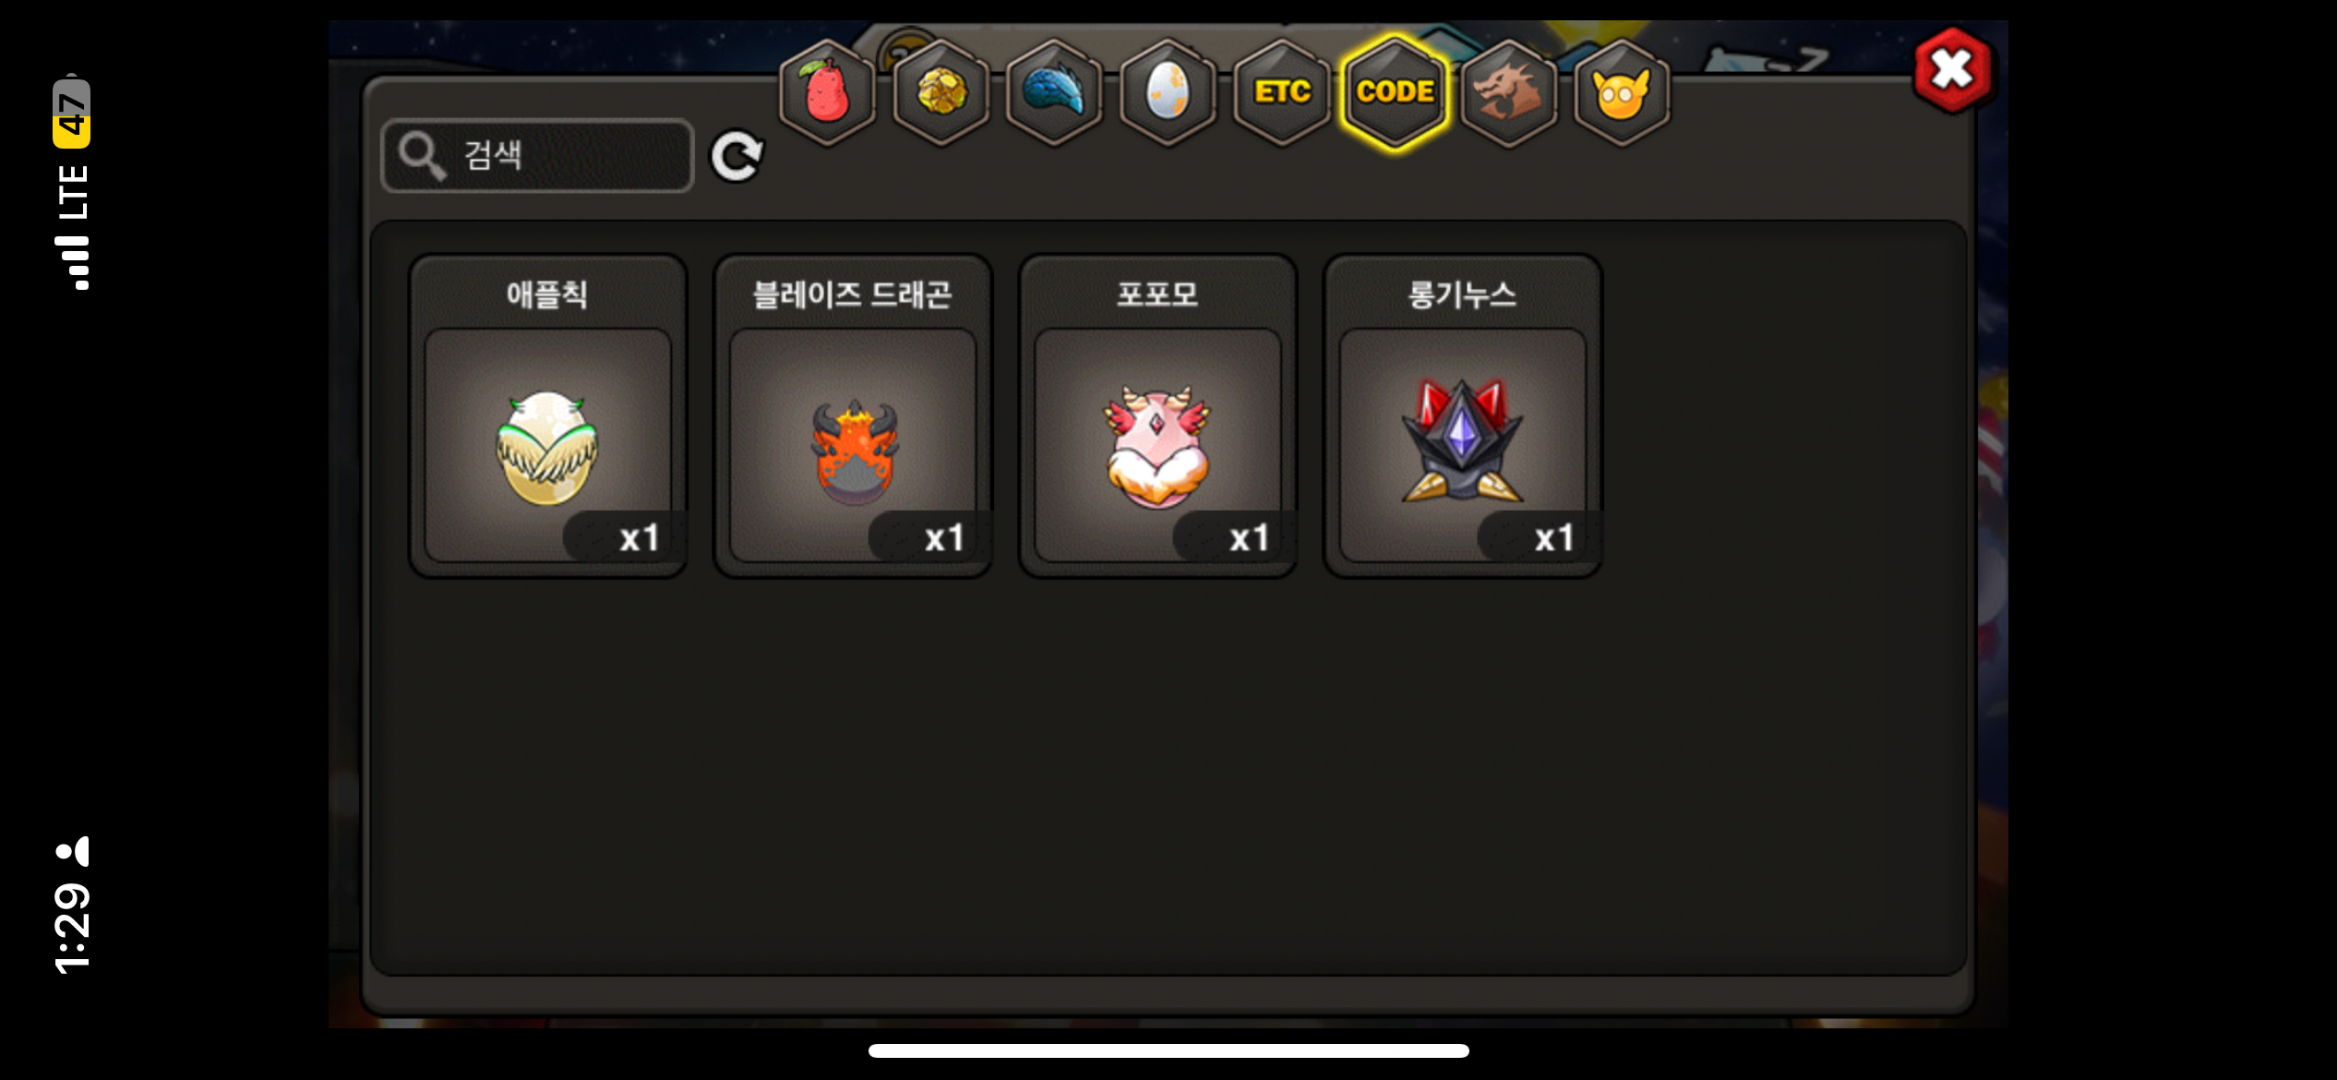
Task: Select the gold nugget category tab
Action: click(x=941, y=92)
